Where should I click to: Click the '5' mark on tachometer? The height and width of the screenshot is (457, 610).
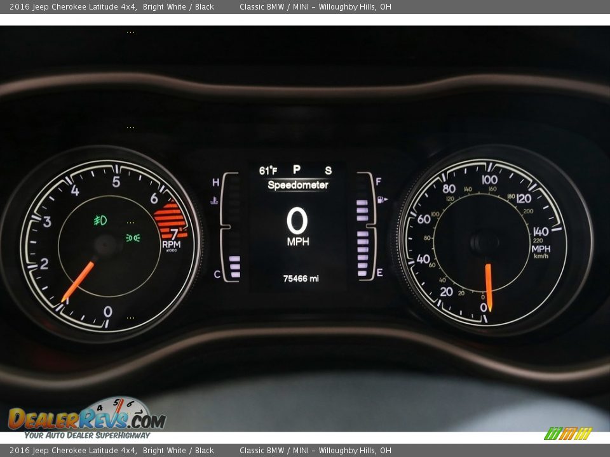pos(116,182)
